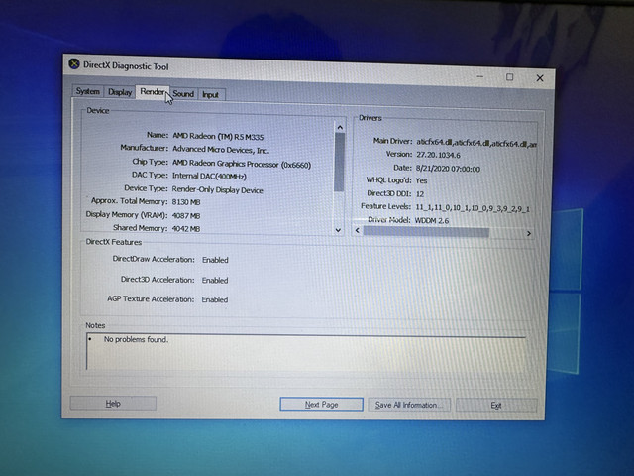Click Save All Information button
The height and width of the screenshot is (476, 634).
(409, 405)
